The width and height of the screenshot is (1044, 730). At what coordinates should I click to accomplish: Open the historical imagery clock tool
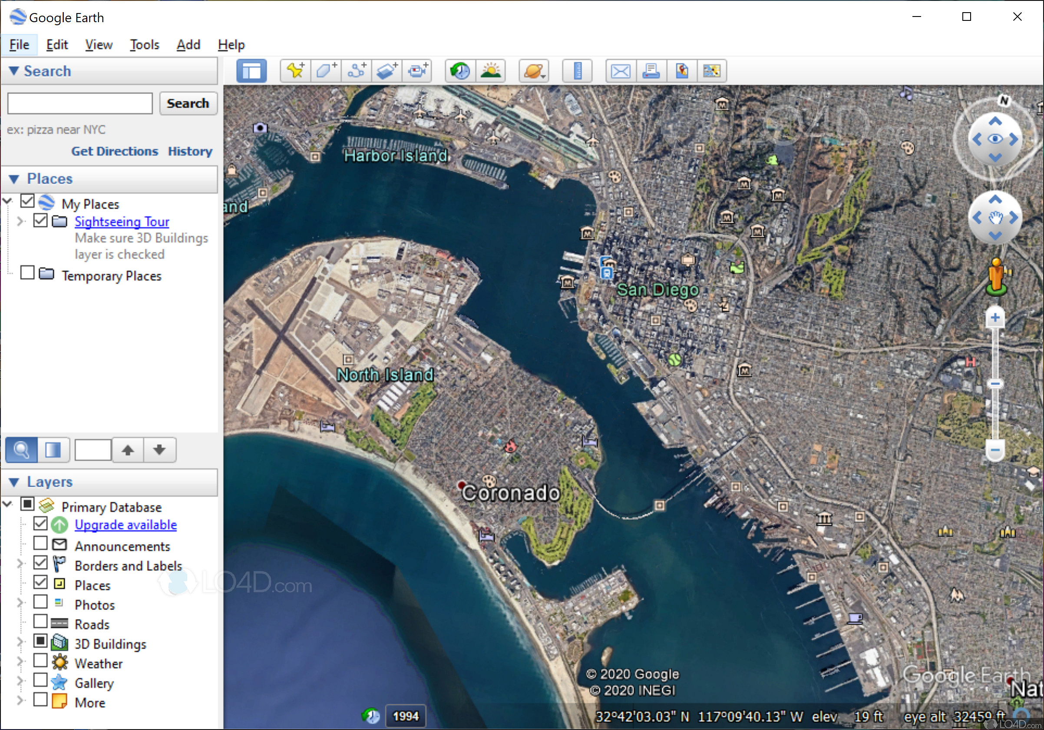[460, 71]
